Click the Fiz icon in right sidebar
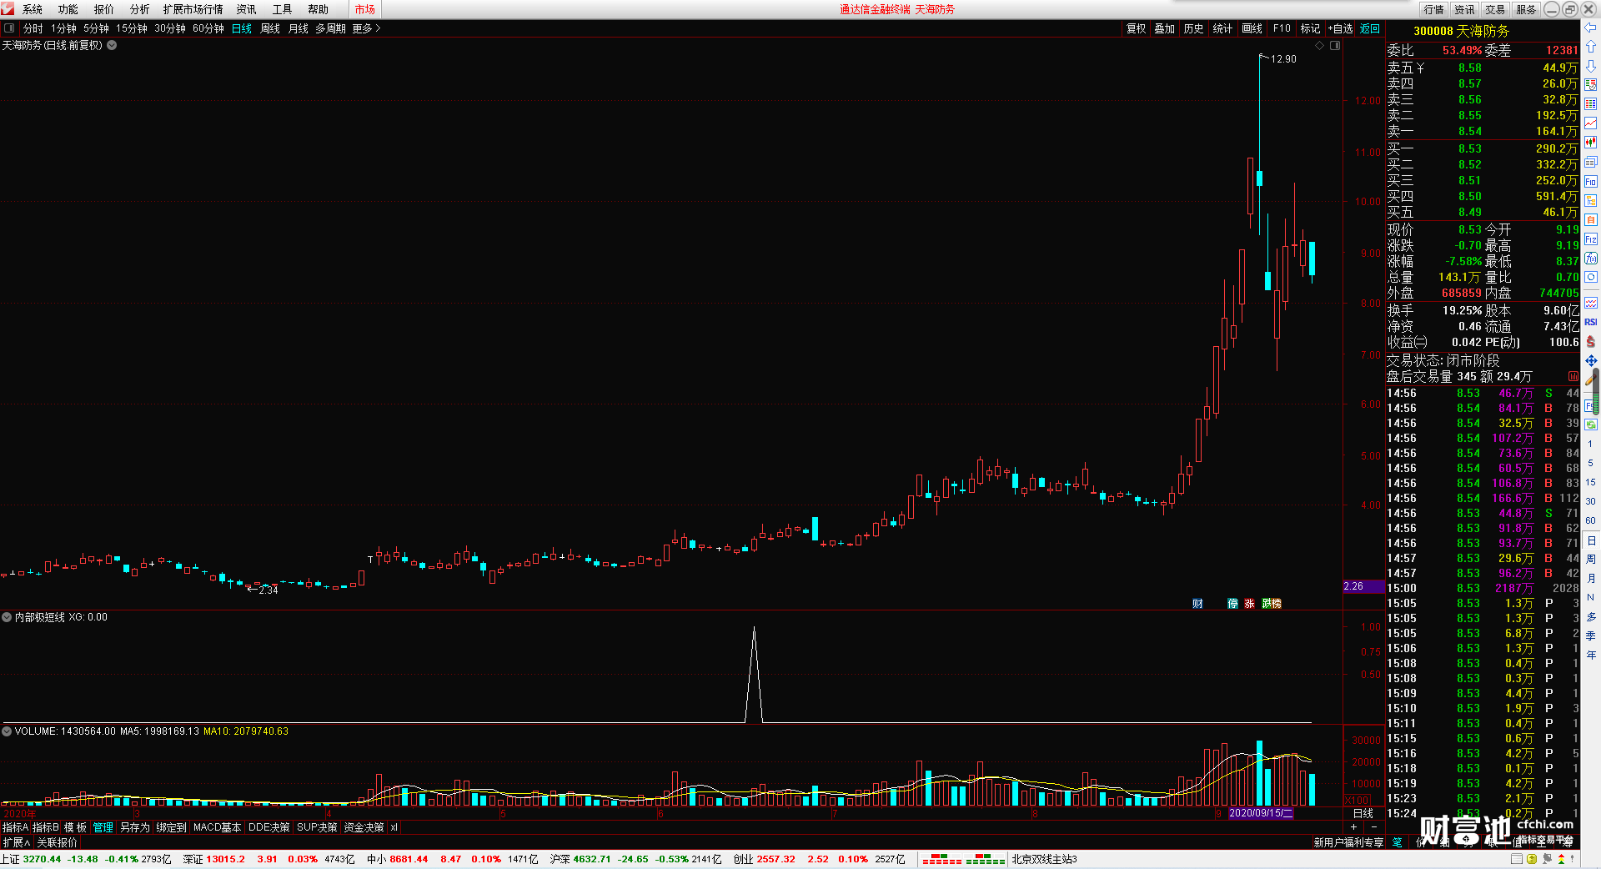1601x869 pixels. click(1591, 239)
